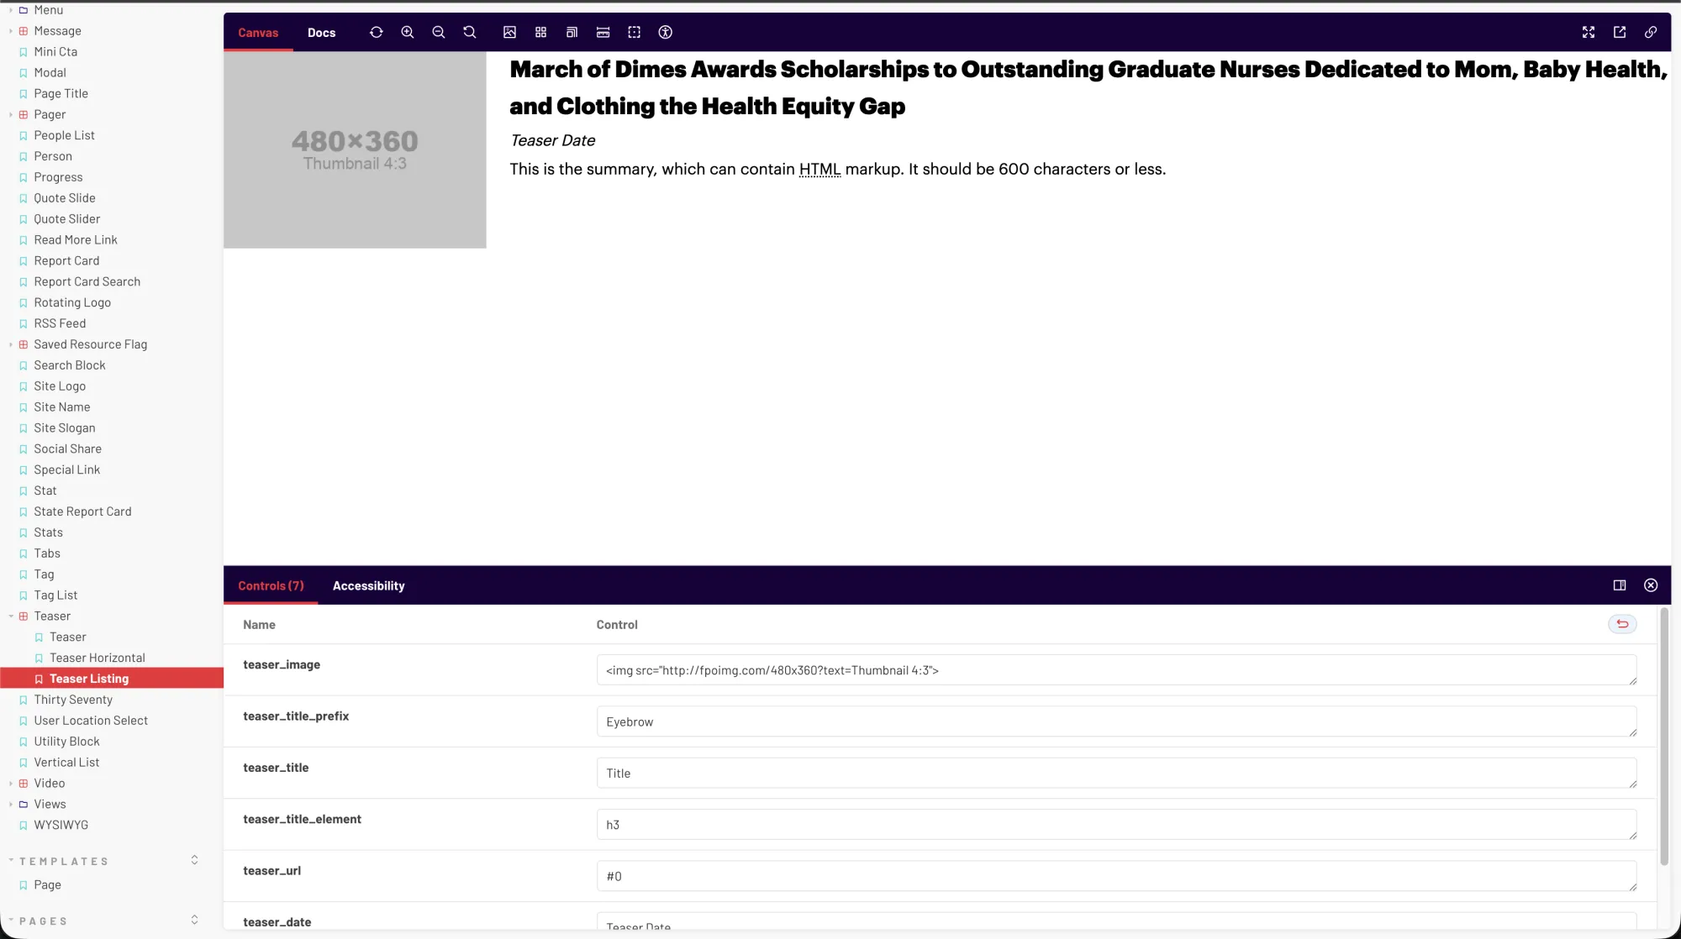This screenshot has width=1681, height=939.
Task: Collapse the TEMPLATES section
Action: click(65, 861)
